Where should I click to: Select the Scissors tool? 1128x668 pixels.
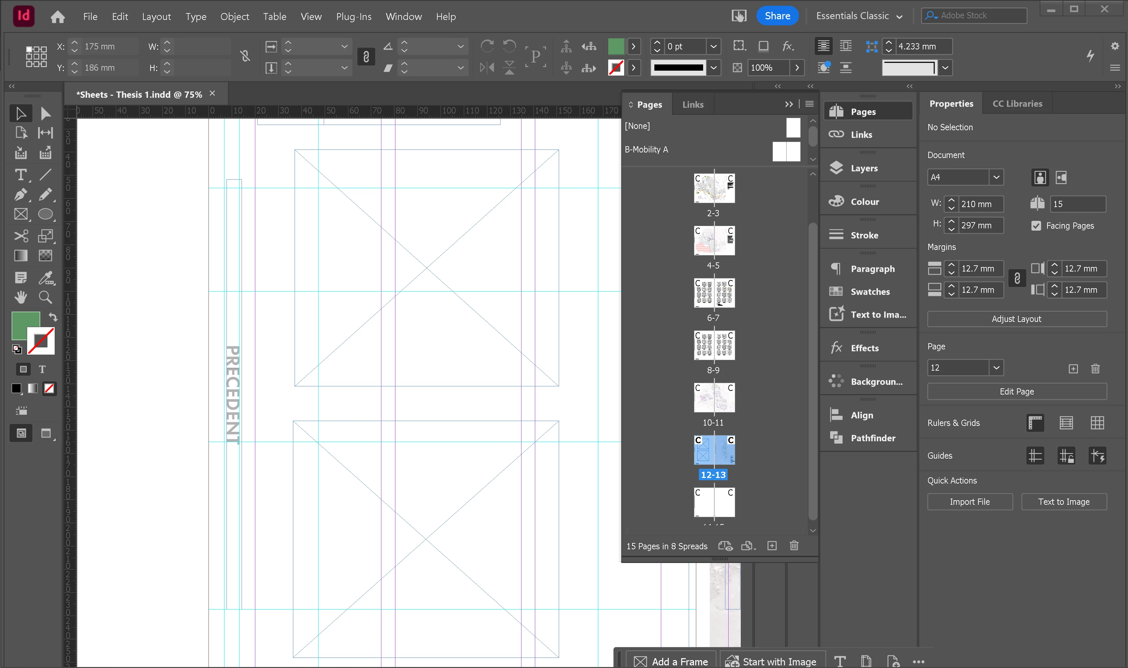20,236
